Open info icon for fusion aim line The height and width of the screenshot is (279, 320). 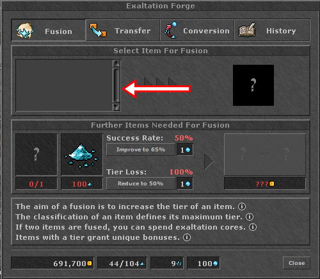tap(242, 207)
